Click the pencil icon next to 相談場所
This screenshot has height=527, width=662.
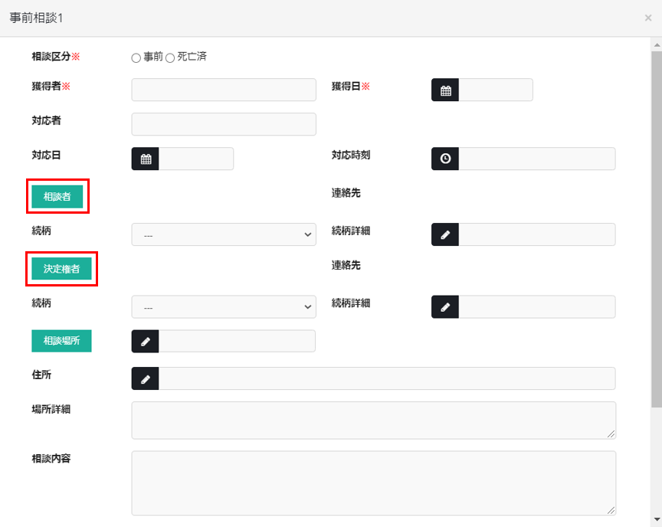145,341
